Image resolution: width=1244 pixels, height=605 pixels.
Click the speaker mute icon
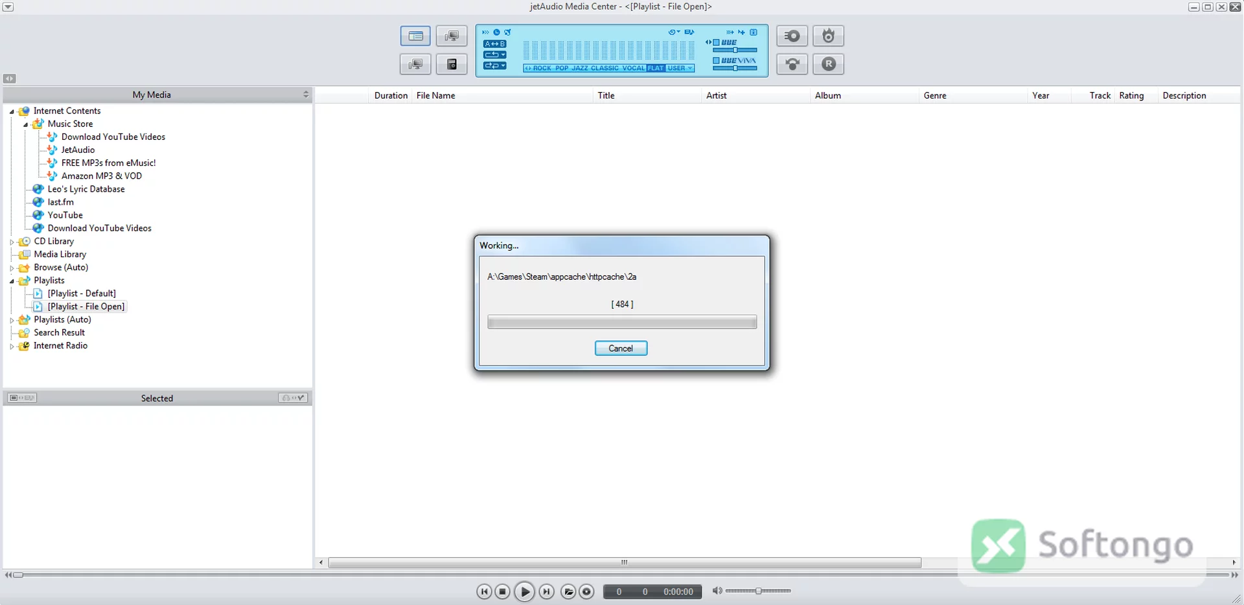tap(717, 591)
